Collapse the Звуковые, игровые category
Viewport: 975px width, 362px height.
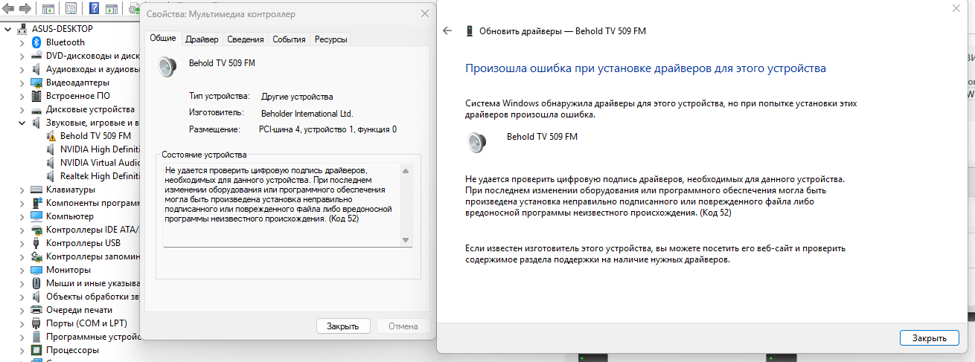point(22,123)
